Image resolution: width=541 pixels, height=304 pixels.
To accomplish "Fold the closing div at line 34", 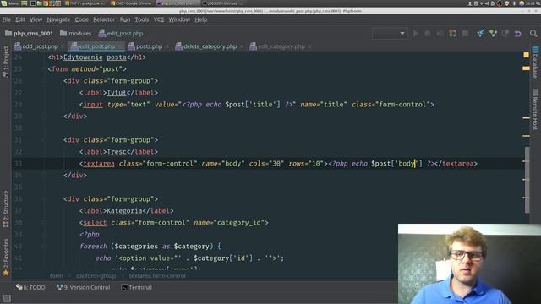I will pyautogui.click(x=44, y=176).
